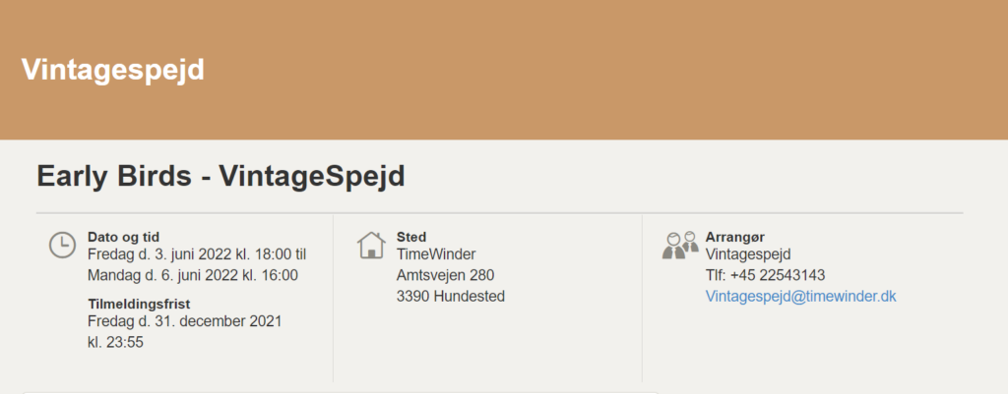Click the people icon beside Arrangør
Viewport: 1008px width, 394px height.
pyautogui.click(x=680, y=245)
